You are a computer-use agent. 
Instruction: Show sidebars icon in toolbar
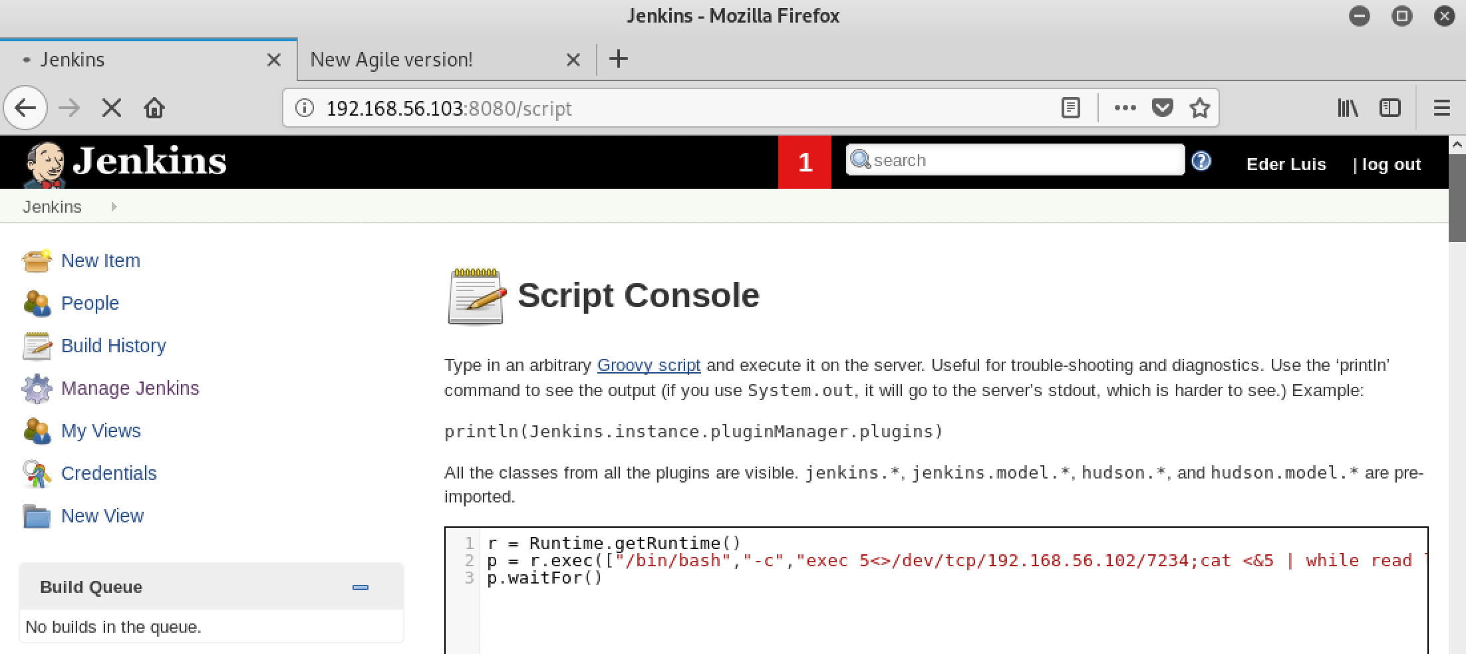coord(1390,108)
